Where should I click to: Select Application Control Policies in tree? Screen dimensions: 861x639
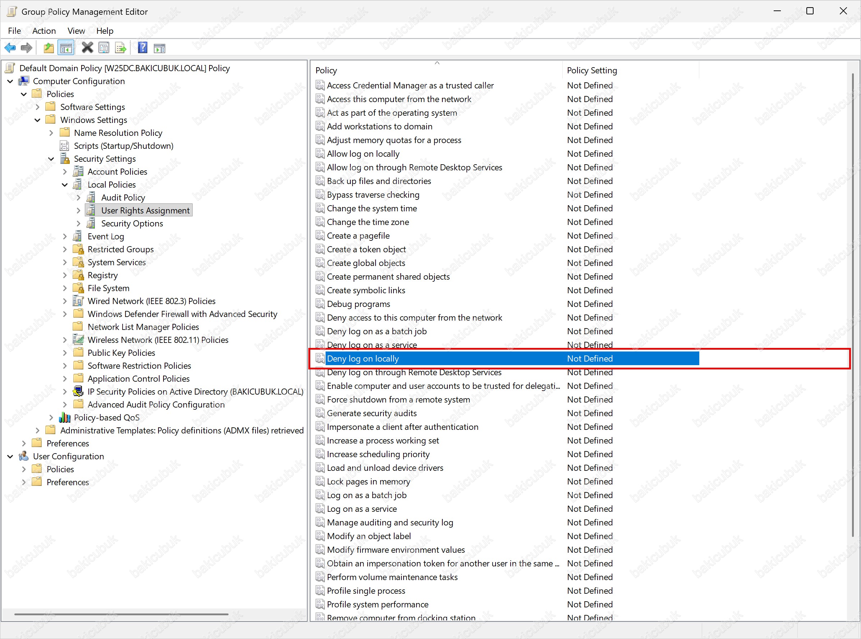point(138,378)
